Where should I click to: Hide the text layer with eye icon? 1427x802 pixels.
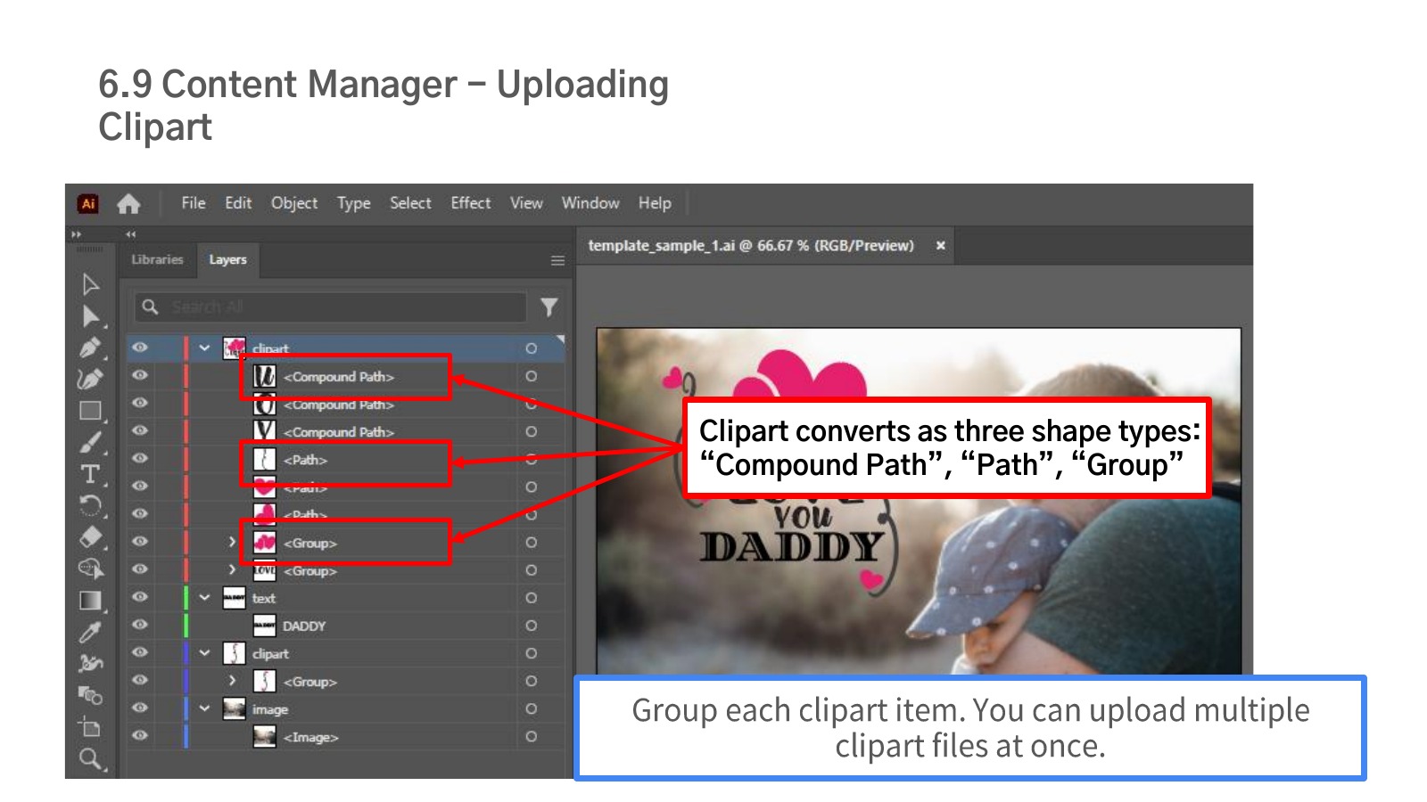[140, 597]
